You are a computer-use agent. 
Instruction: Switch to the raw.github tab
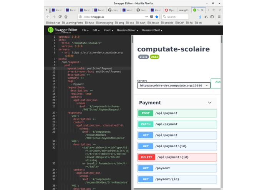tap(184, 10)
